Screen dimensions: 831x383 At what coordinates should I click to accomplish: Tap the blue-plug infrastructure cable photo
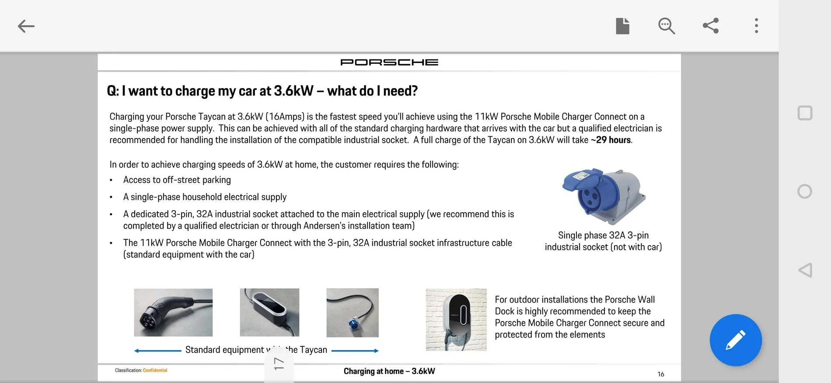pyautogui.click(x=353, y=312)
